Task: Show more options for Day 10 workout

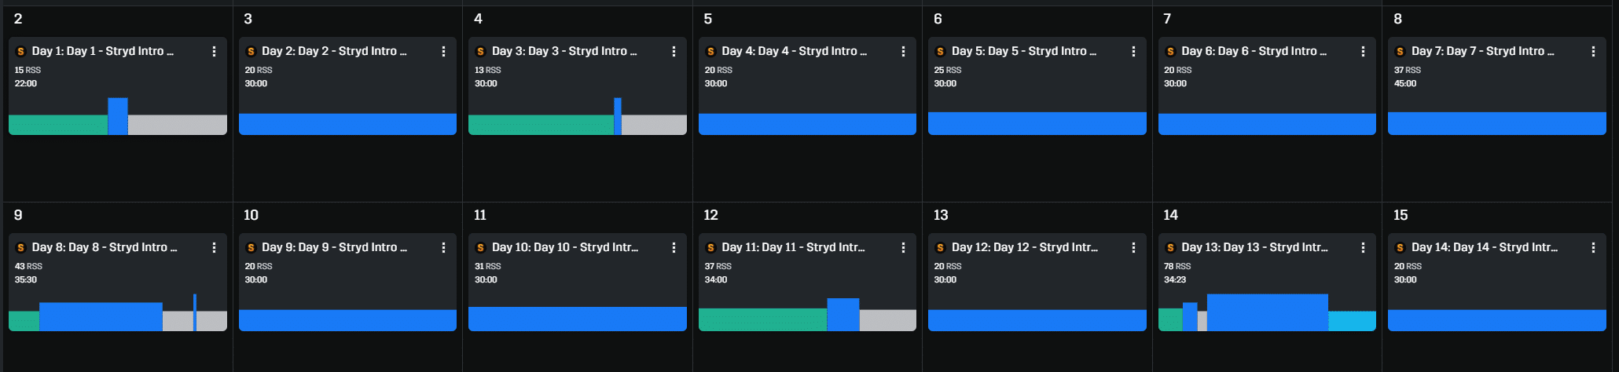Action: click(674, 247)
